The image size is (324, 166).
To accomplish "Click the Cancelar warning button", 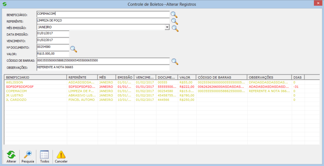I will click(61, 157).
